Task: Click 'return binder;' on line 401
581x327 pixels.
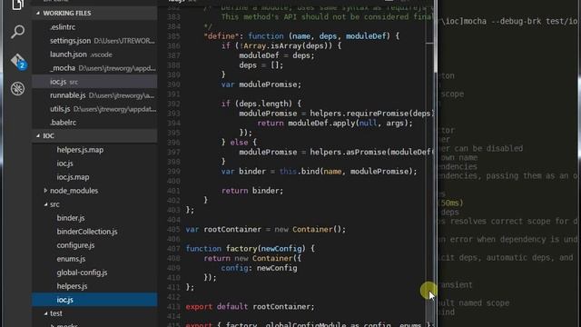Action: pyautogui.click(x=252, y=191)
